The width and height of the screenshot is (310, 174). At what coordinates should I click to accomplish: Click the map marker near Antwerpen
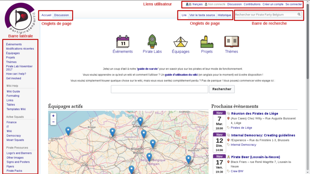[x=140, y=121]
